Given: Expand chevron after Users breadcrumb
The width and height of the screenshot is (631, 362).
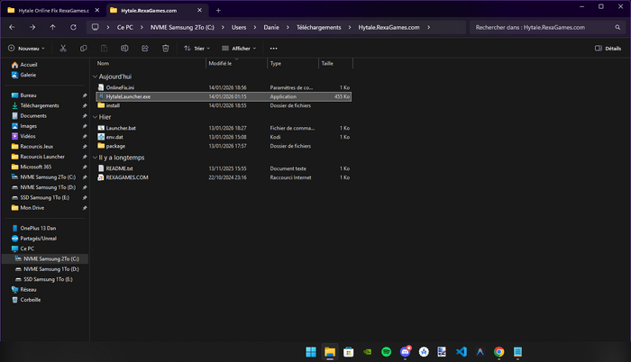Looking at the screenshot, I should click(255, 27).
